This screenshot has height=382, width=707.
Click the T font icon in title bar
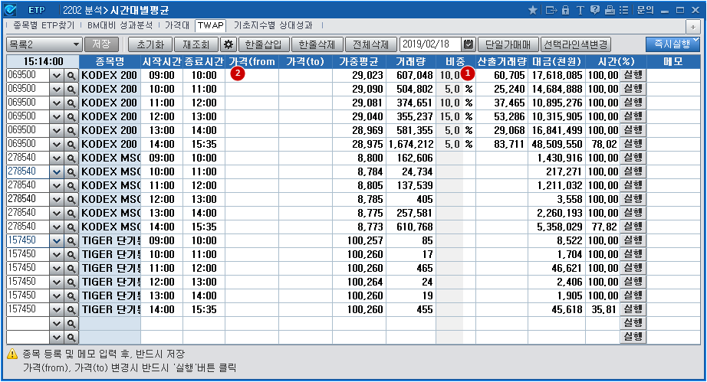580,10
